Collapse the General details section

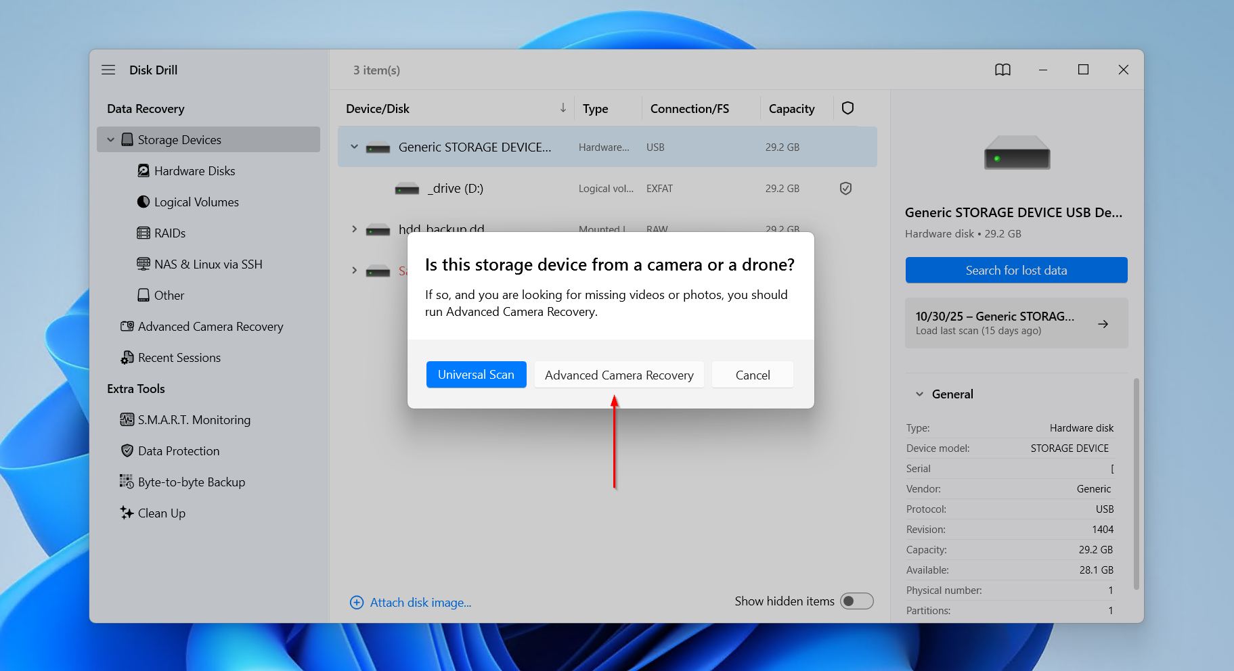click(x=919, y=394)
